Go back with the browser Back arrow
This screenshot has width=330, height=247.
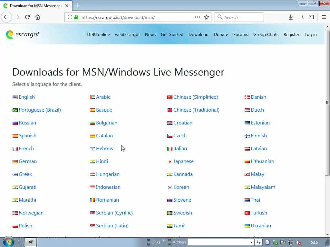(x=6, y=17)
